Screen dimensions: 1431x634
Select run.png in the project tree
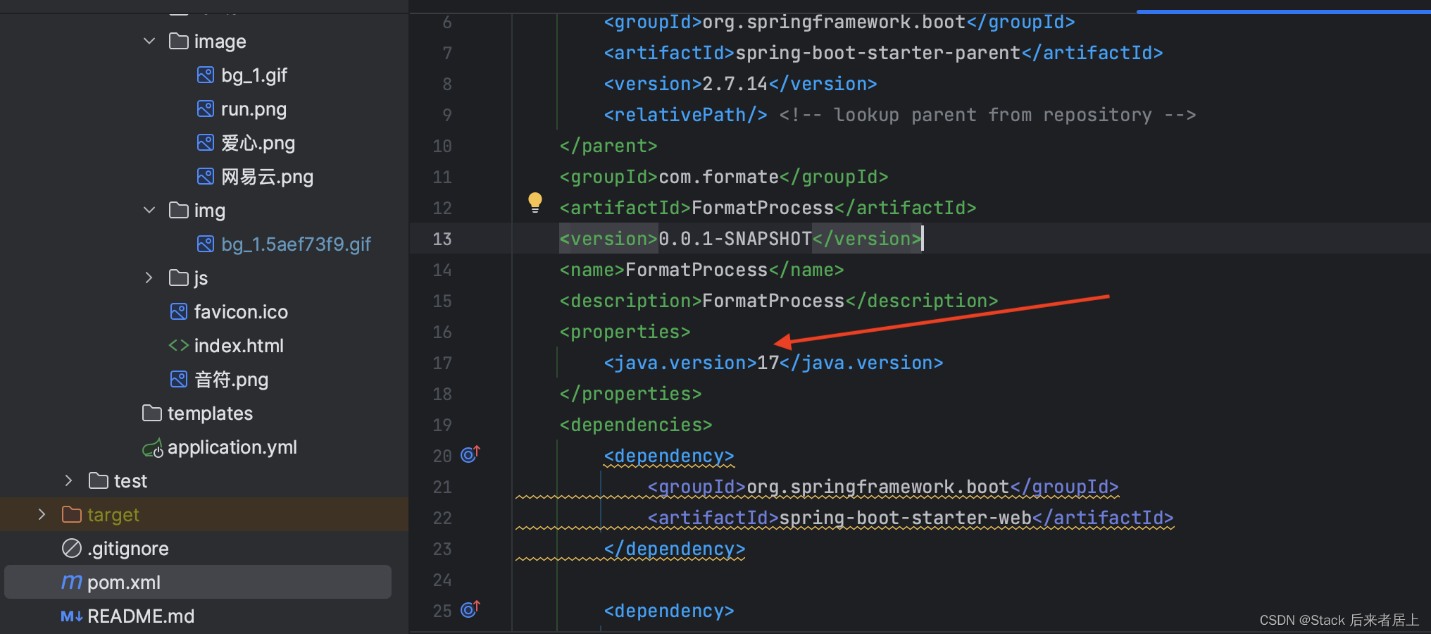point(254,109)
